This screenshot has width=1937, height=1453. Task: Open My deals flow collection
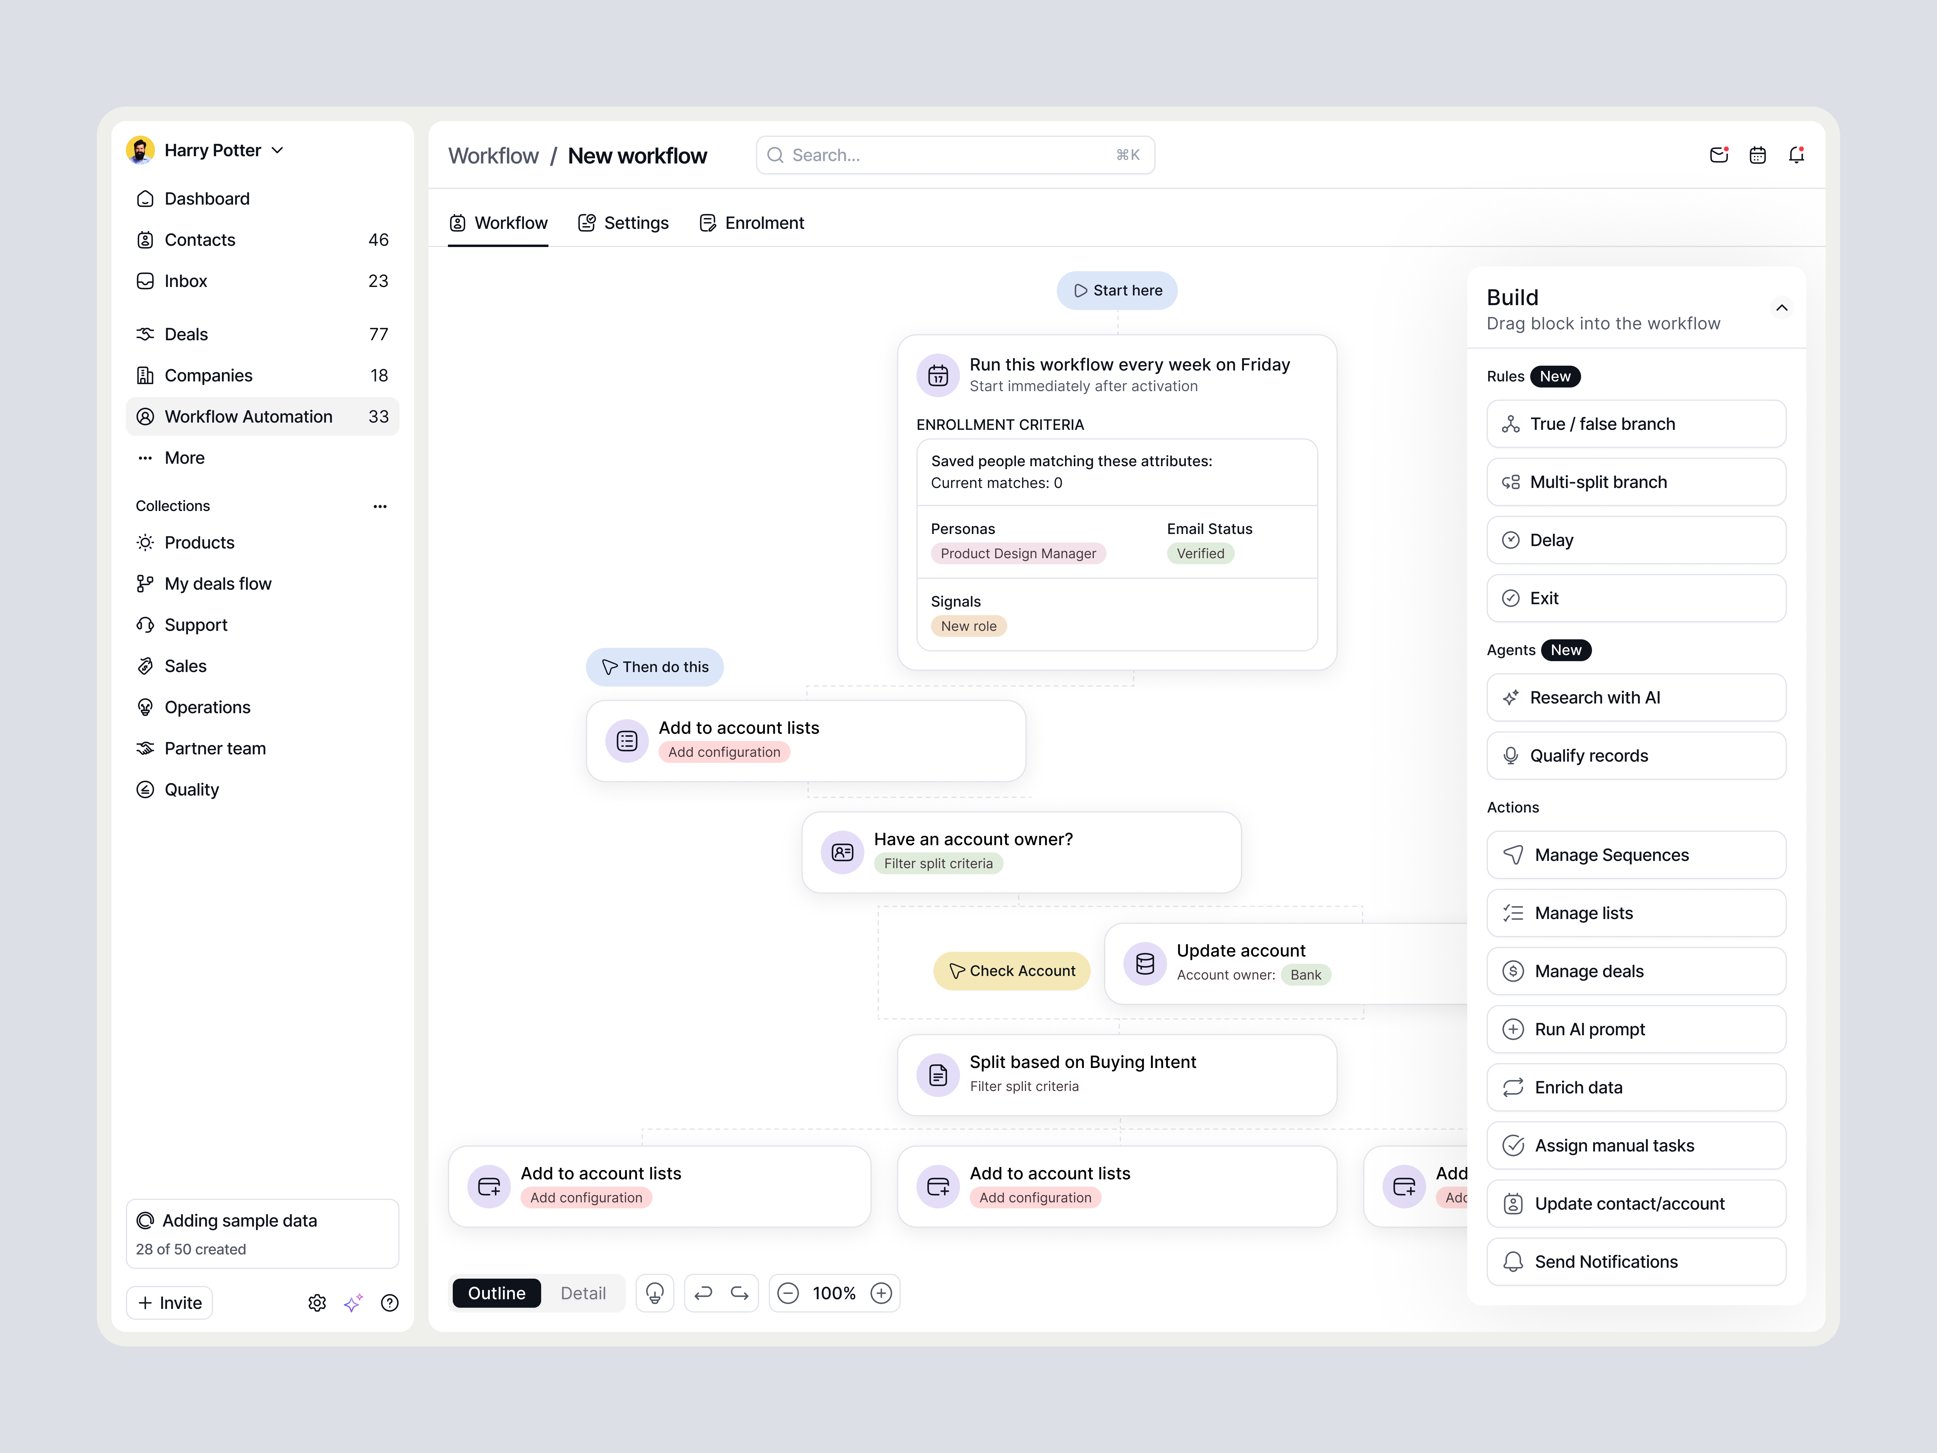click(263, 584)
